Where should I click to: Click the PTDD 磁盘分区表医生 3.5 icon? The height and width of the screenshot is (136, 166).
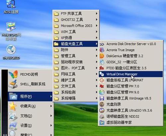coord(102,68)
